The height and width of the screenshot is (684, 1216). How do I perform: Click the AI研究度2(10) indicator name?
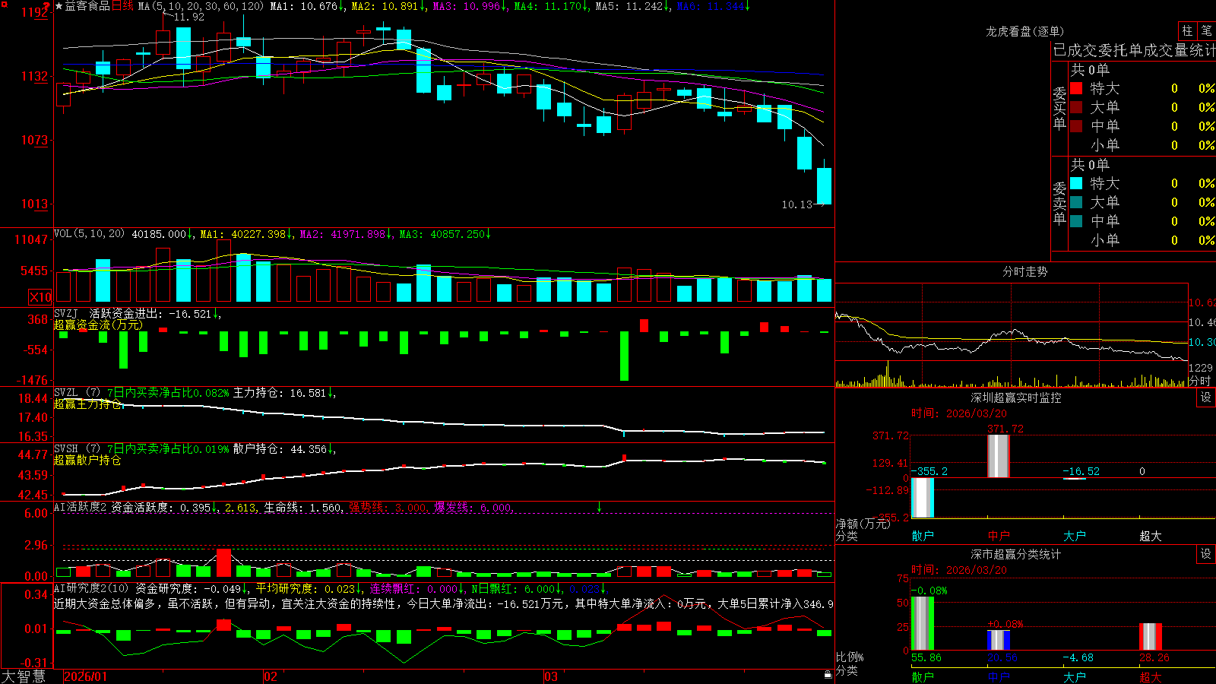(x=92, y=588)
